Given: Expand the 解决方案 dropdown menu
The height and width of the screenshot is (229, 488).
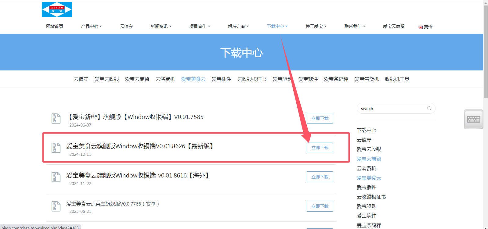Looking at the screenshot, I should click(238, 26).
